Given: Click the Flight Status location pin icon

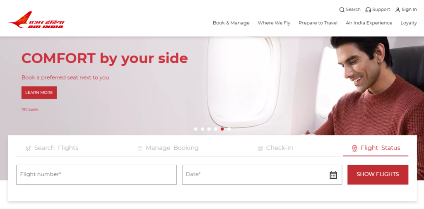Looking at the screenshot, I should point(354,148).
